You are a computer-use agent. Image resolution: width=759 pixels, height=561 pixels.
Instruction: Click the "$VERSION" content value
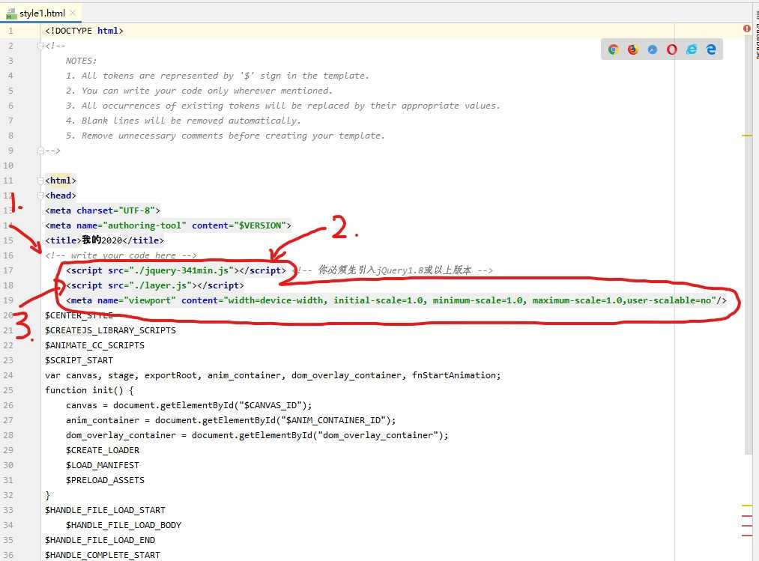pyautogui.click(x=260, y=225)
